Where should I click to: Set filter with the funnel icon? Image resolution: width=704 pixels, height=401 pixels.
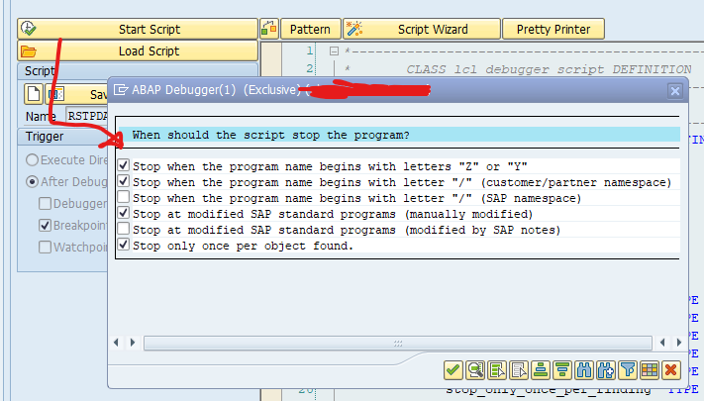628,370
